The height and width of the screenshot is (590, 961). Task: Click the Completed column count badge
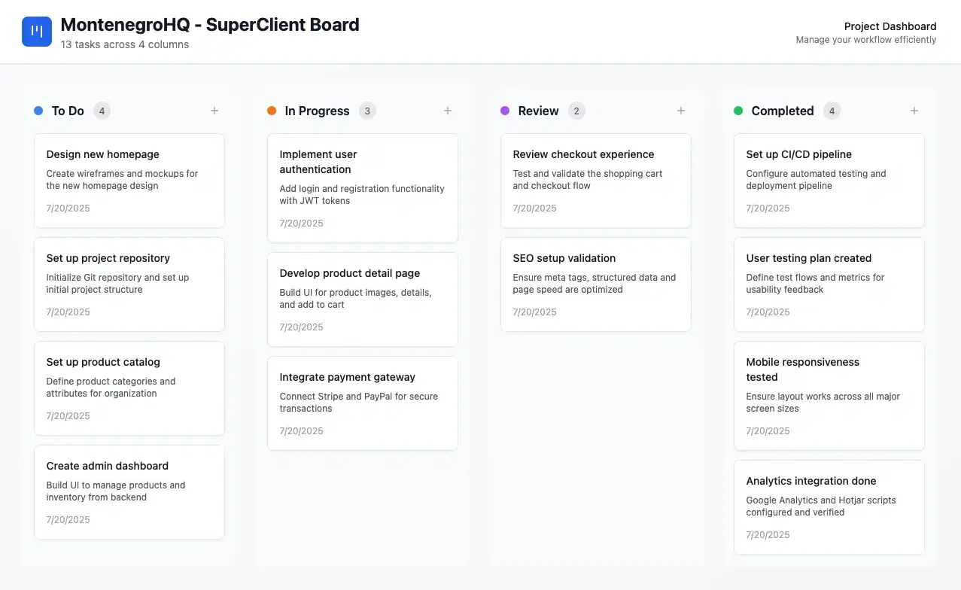pos(832,111)
